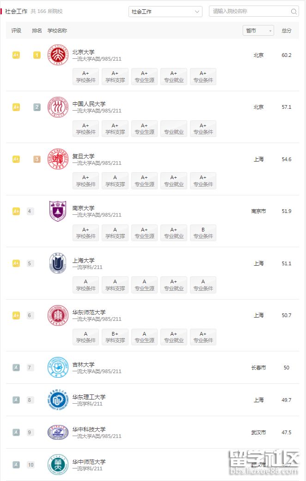Click the Jilin University logo
Screen dimensions: 306x481
click(x=58, y=368)
